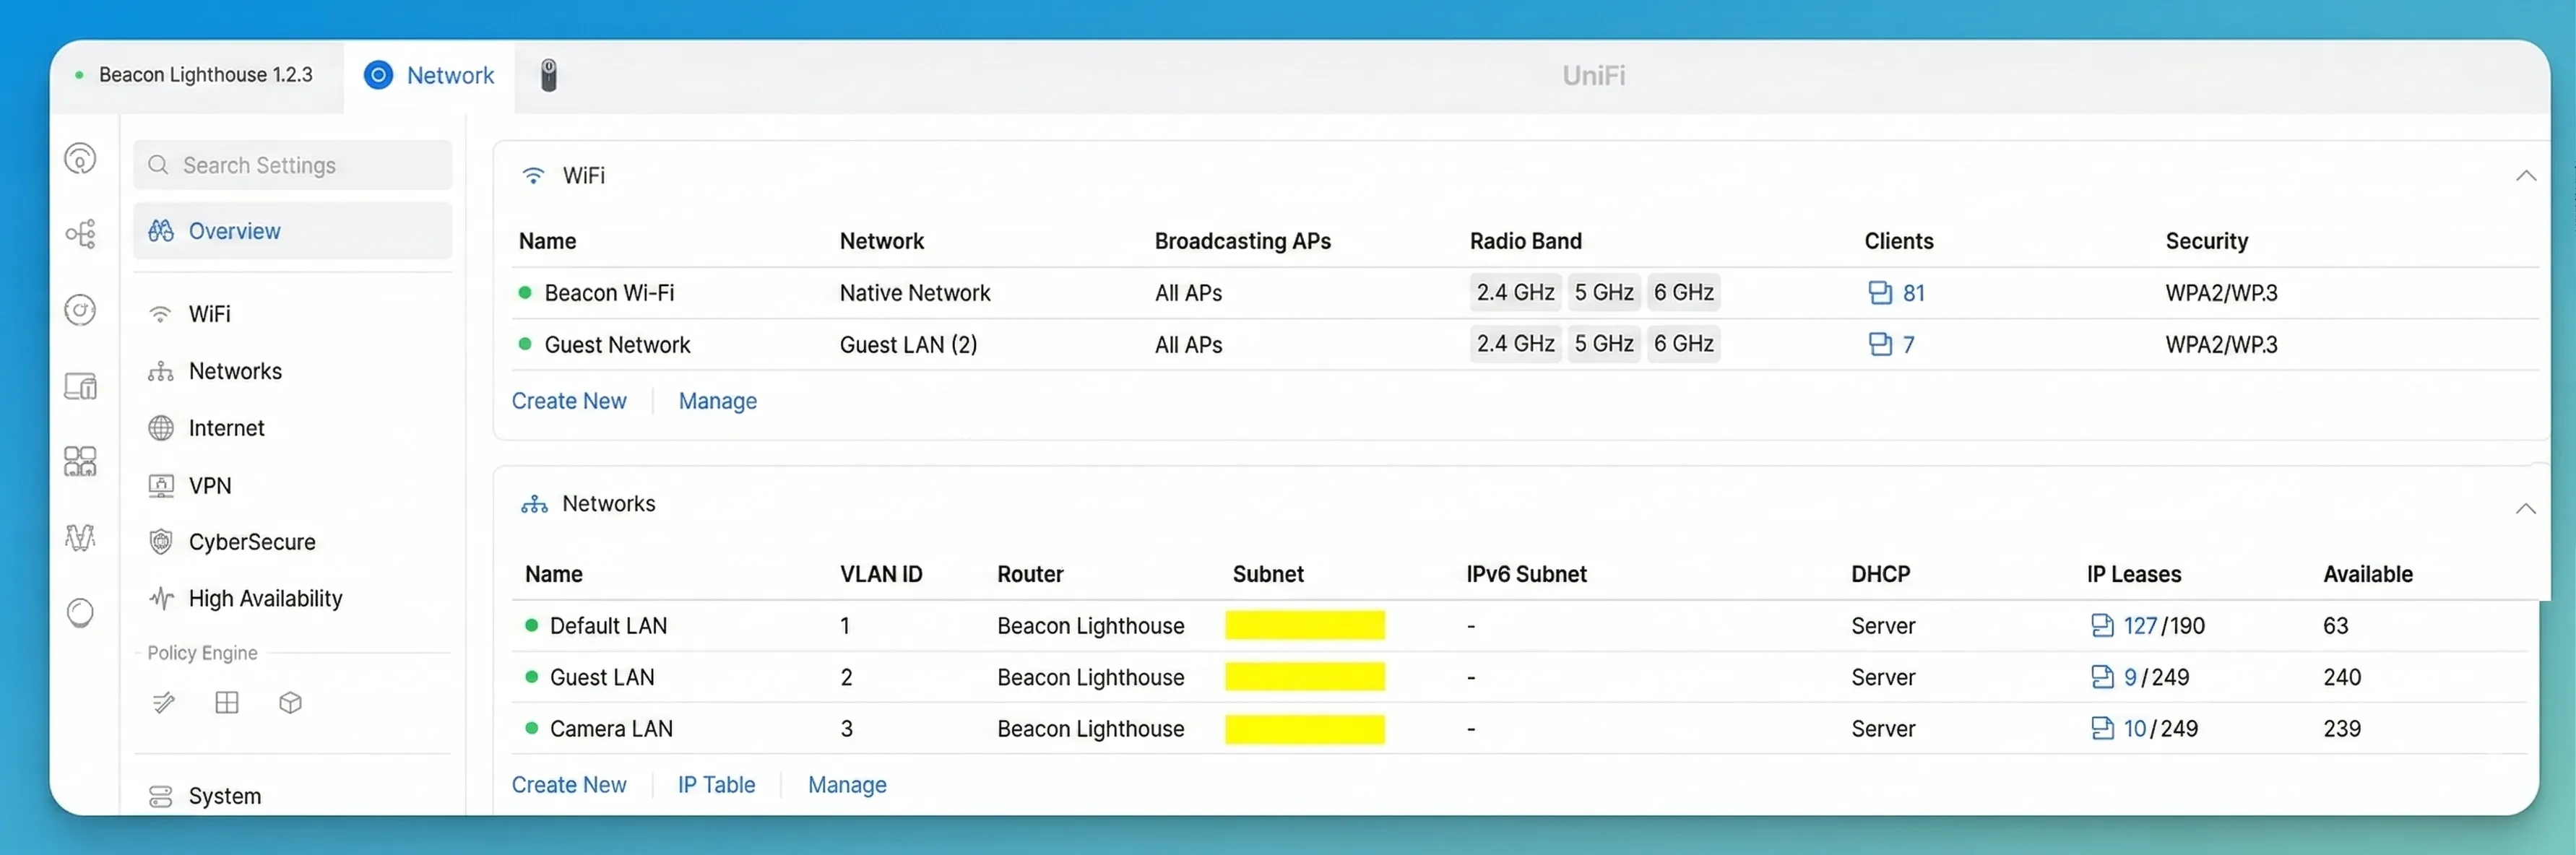Viewport: 2576px width, 855px height.
Task: Collapse the Networks section chevron
Action: click(x=2525, y=509)
